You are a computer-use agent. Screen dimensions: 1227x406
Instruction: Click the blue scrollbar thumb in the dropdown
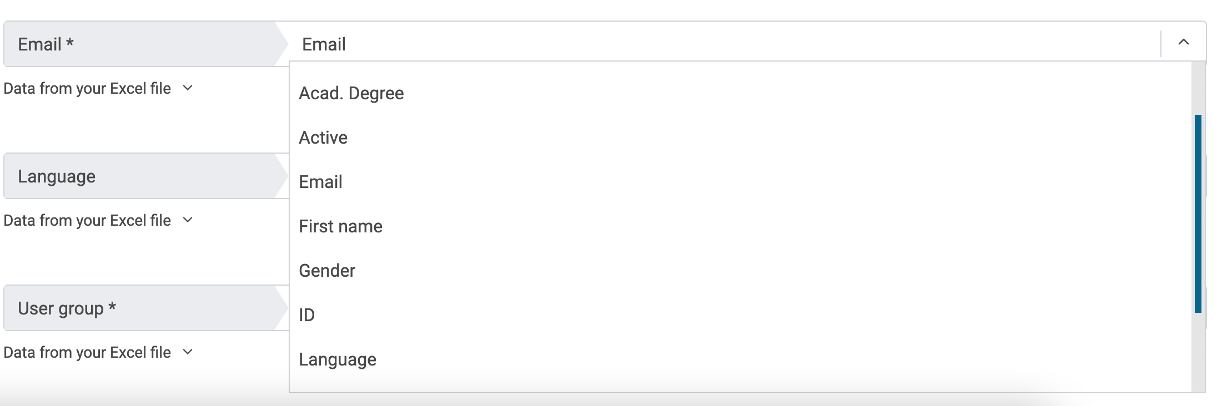pyautogui.click(x=1198, y=214)
